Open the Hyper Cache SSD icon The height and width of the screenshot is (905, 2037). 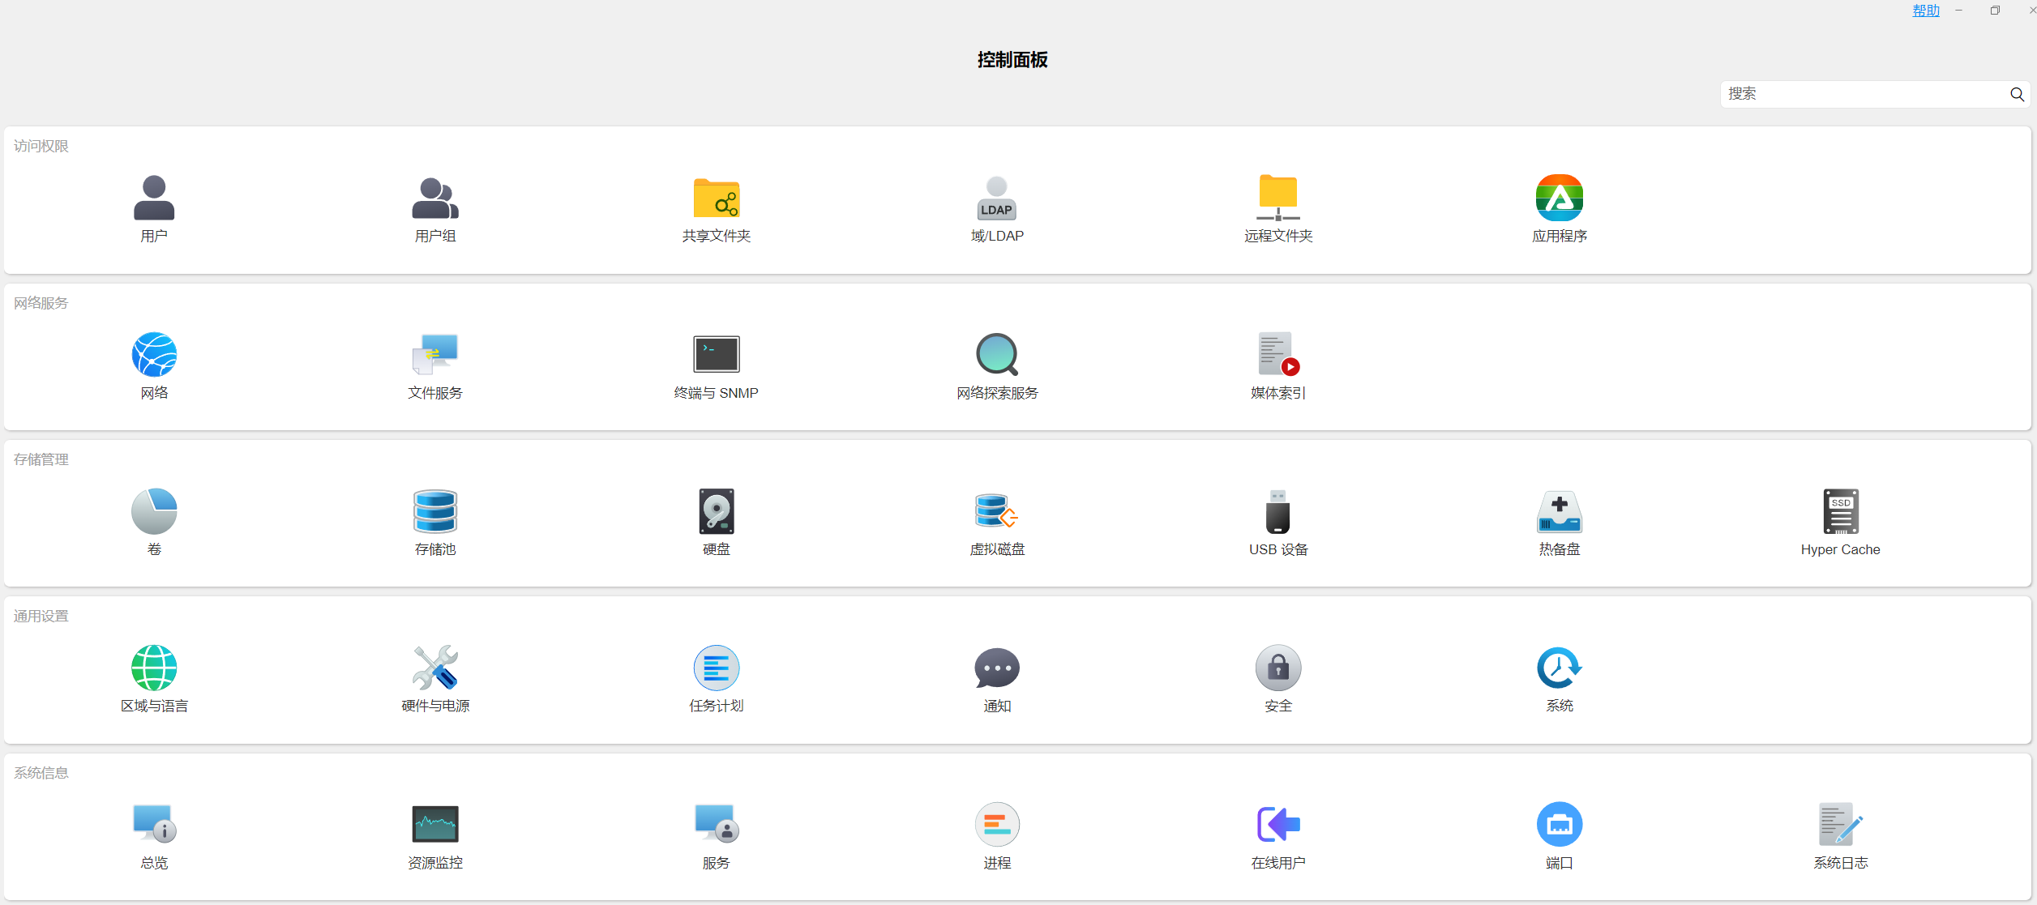(1840, 511)
